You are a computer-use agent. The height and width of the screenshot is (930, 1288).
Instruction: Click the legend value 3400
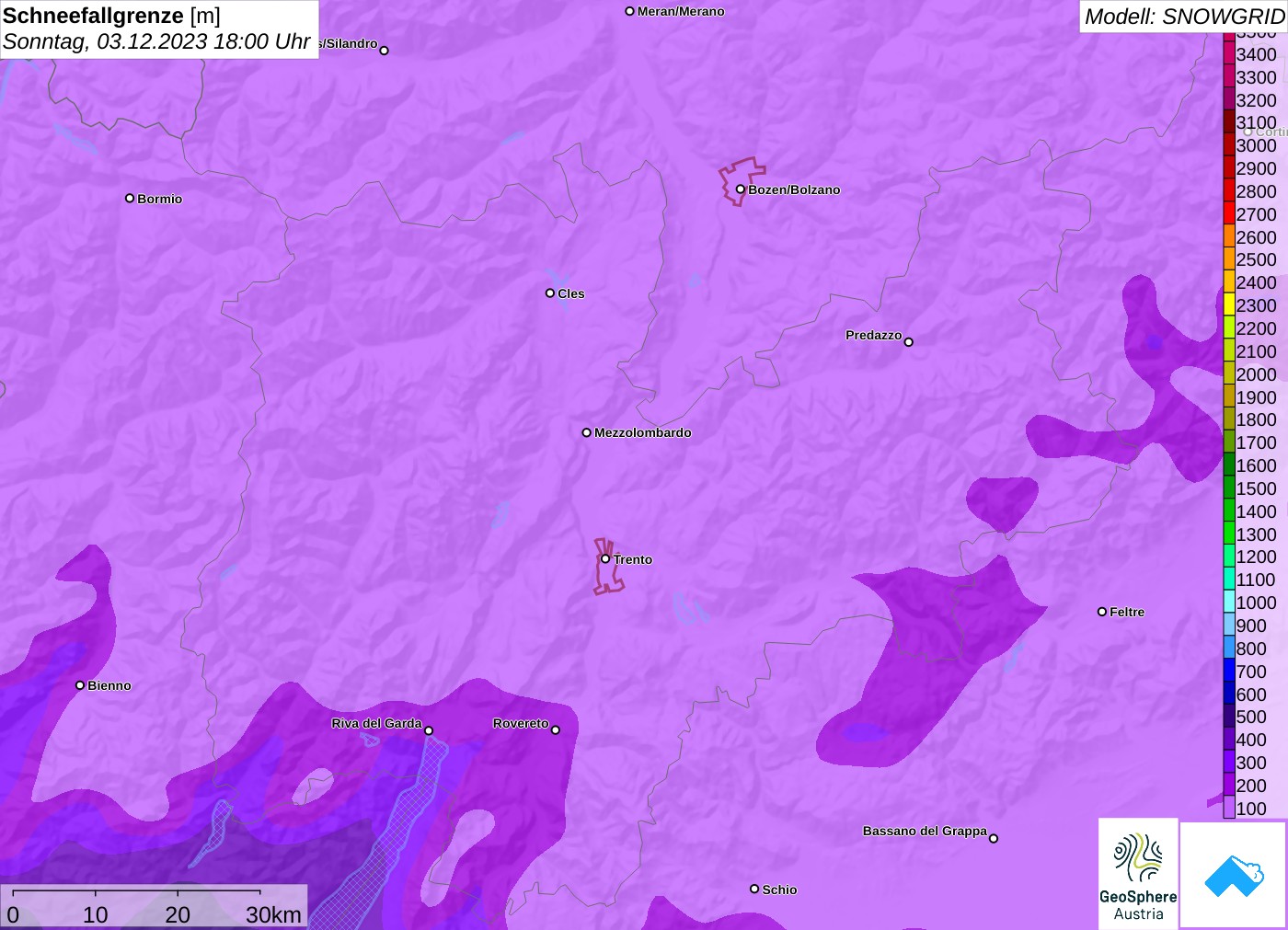coord(1256,54)
